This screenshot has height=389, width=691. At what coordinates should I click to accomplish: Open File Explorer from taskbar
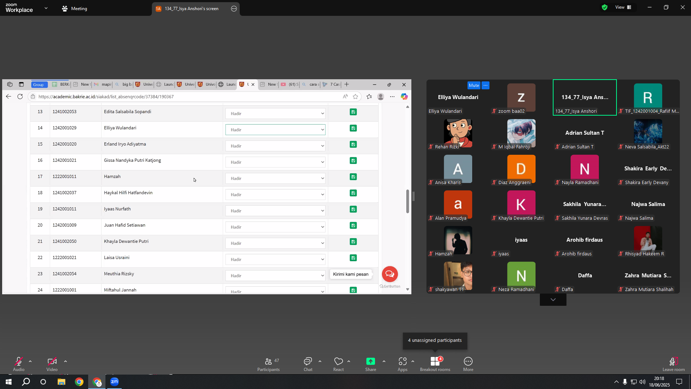pos(62,382)
